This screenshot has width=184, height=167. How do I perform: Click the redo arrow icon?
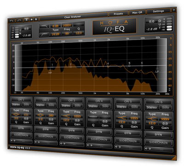[x=19, y=20]
